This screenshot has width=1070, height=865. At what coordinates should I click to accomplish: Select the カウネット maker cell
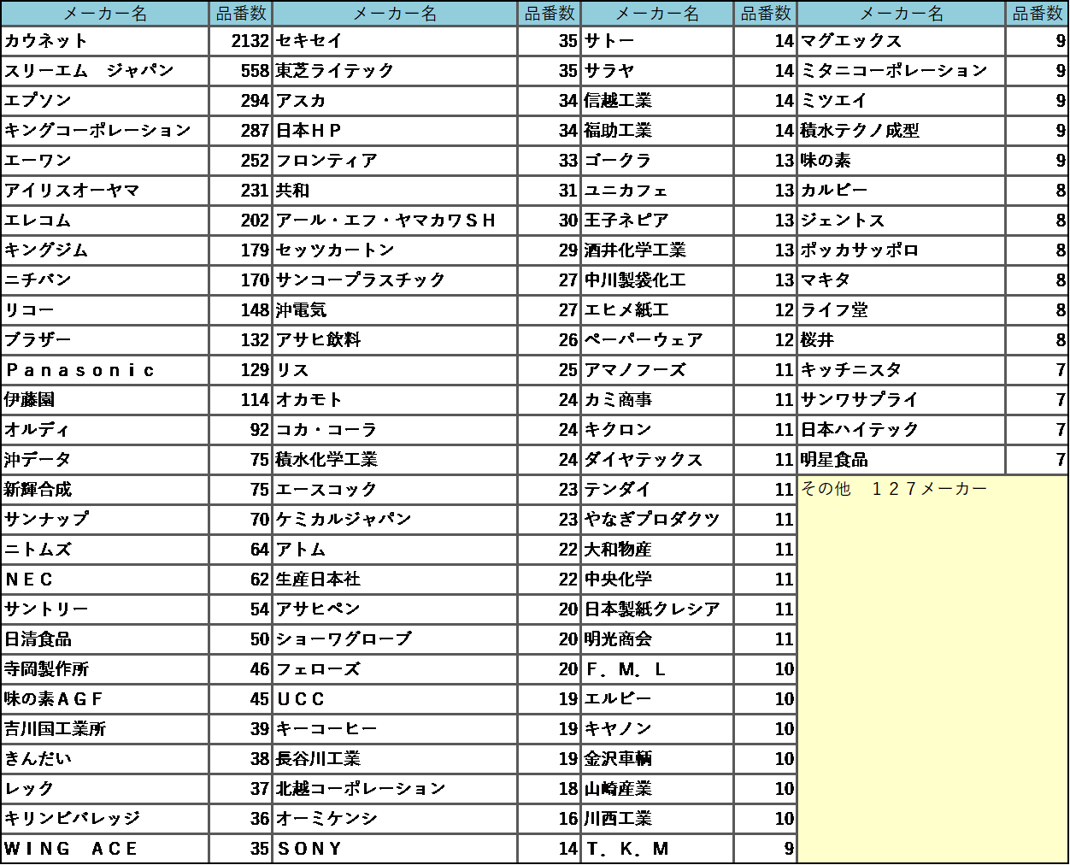coord(105,41)
